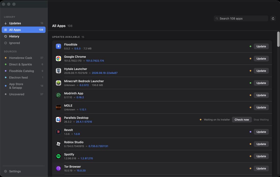Viewport: 280px width, 177px height.
Task: Filter by Electron feed source
Action: 24,78
